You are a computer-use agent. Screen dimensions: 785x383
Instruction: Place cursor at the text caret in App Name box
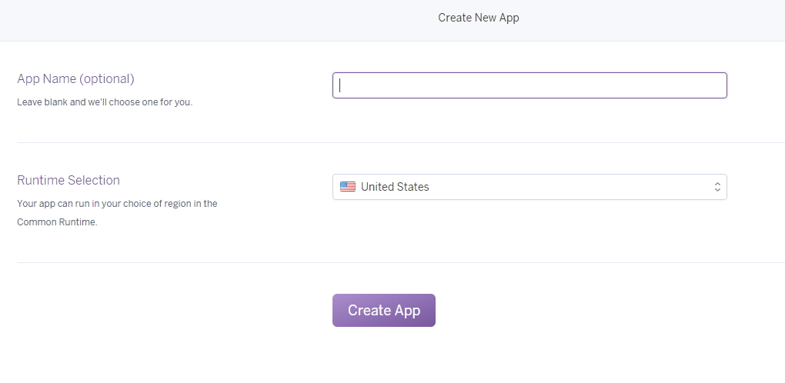coord(340,85)
